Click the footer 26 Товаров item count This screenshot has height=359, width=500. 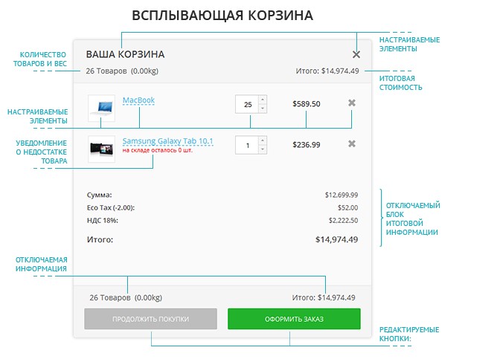(x=109, y=297)
